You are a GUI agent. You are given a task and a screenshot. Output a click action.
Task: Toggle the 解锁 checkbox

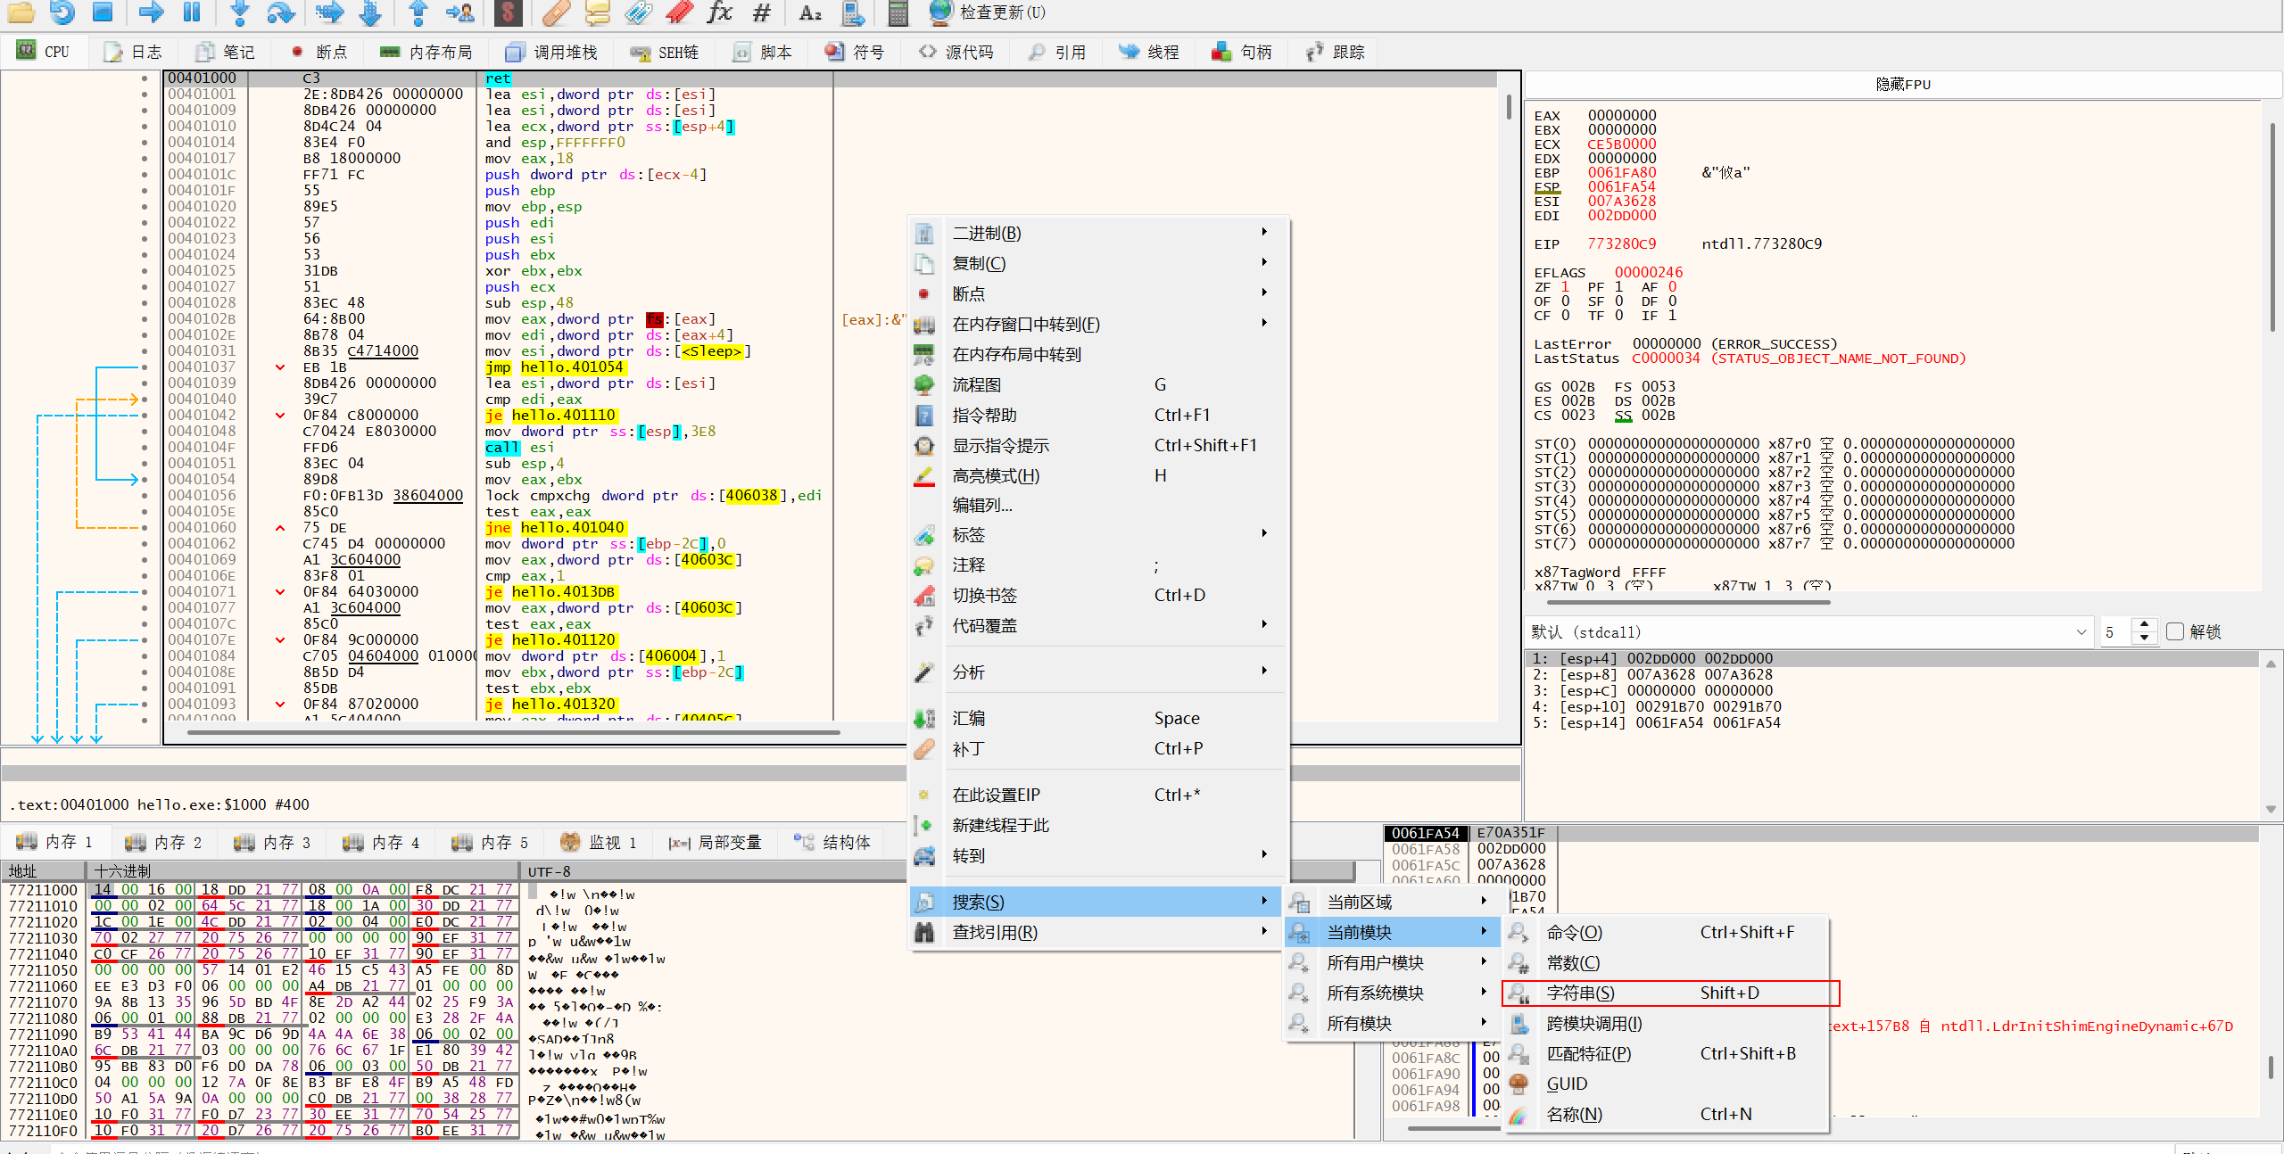click(2175, 631)
